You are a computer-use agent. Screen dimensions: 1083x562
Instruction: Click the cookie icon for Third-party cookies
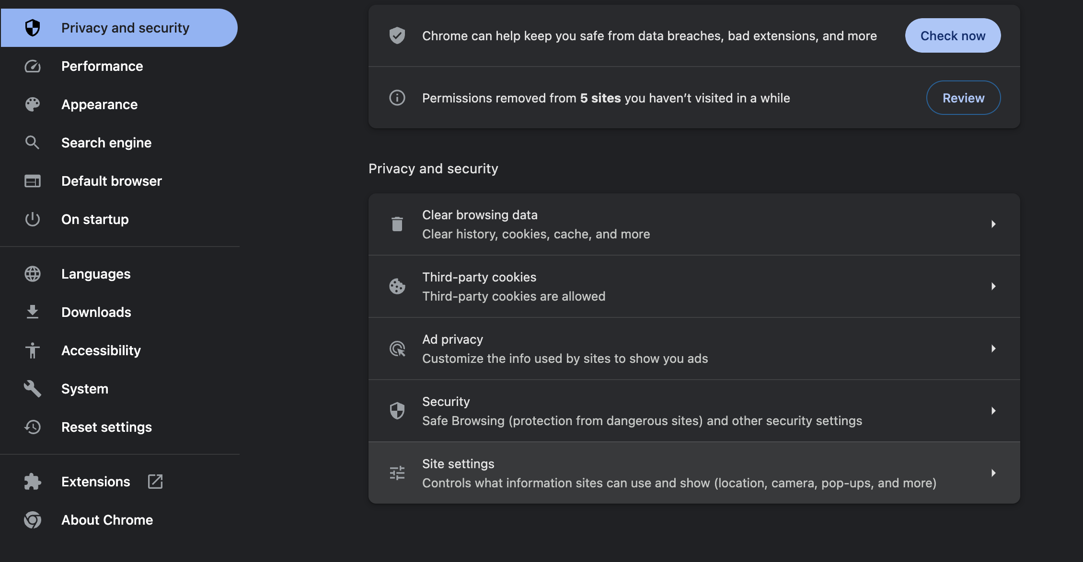397,286
